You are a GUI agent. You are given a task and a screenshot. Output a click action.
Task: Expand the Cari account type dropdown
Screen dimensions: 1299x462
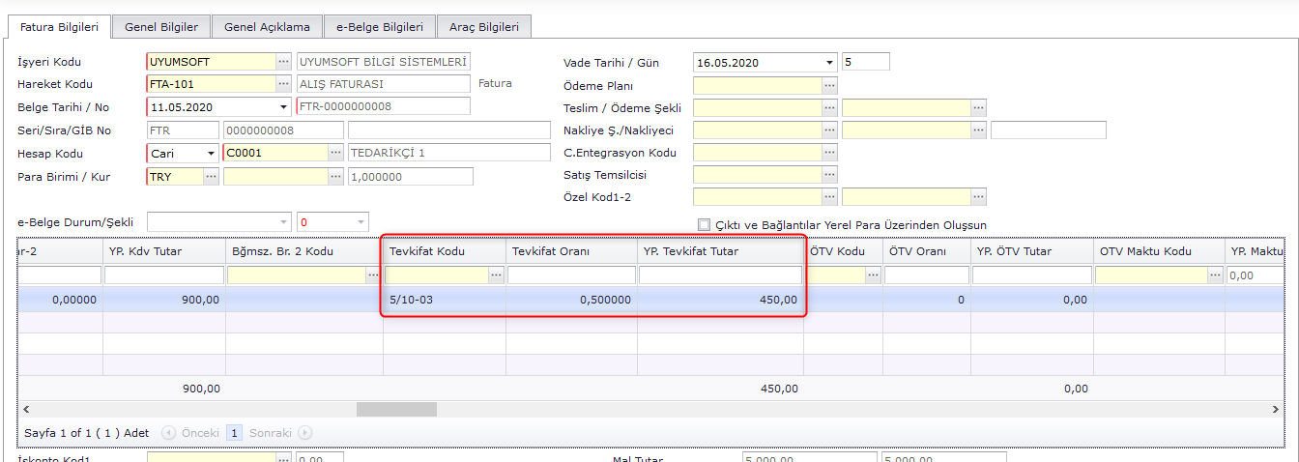coord(211,153)
